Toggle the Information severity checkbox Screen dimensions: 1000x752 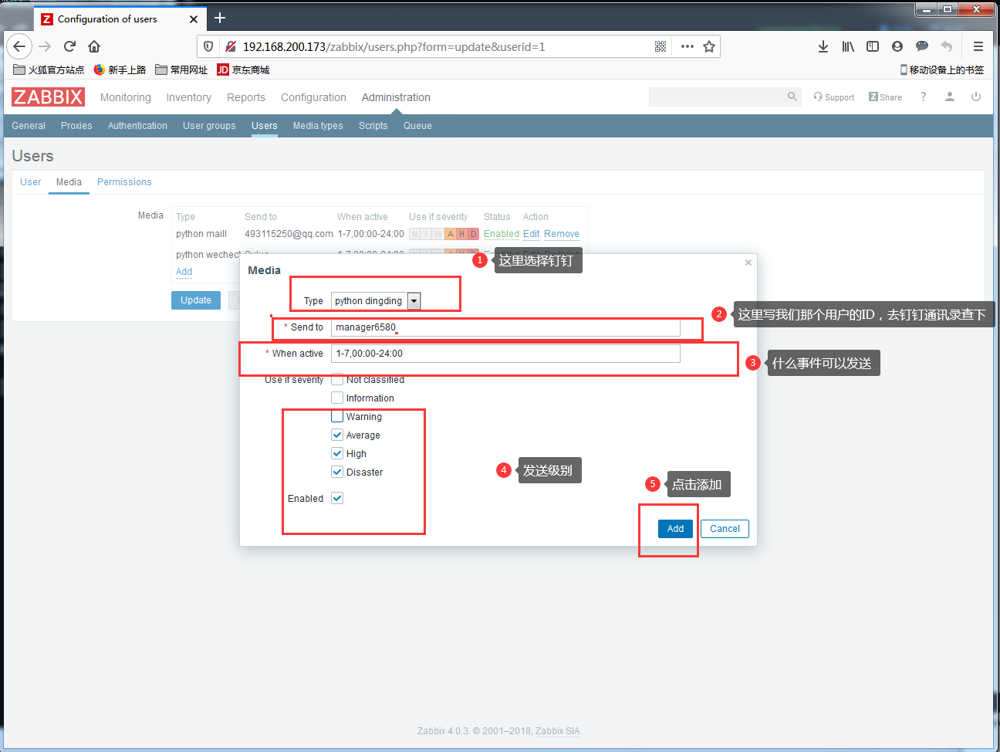click(x=337, y=398)
